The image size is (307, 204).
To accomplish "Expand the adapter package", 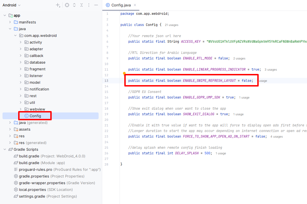I will pyautogui.click(x=21, y=49).
